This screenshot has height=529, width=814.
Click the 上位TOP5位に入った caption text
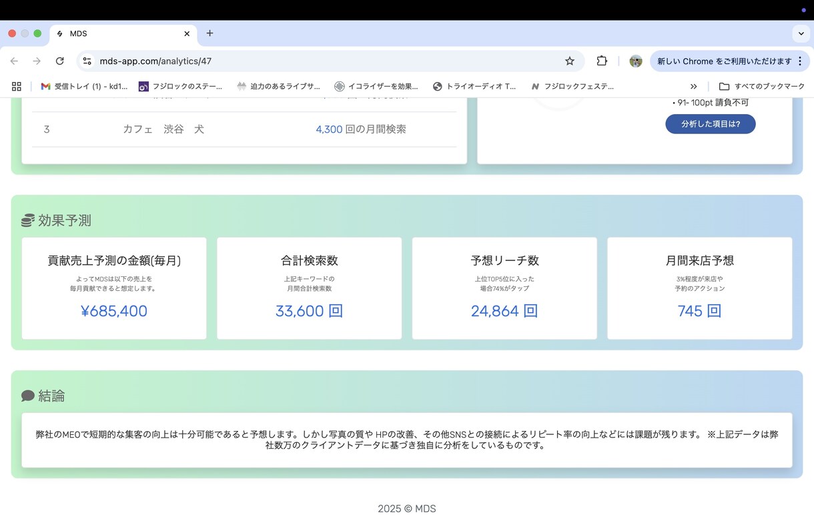[504, 279]
